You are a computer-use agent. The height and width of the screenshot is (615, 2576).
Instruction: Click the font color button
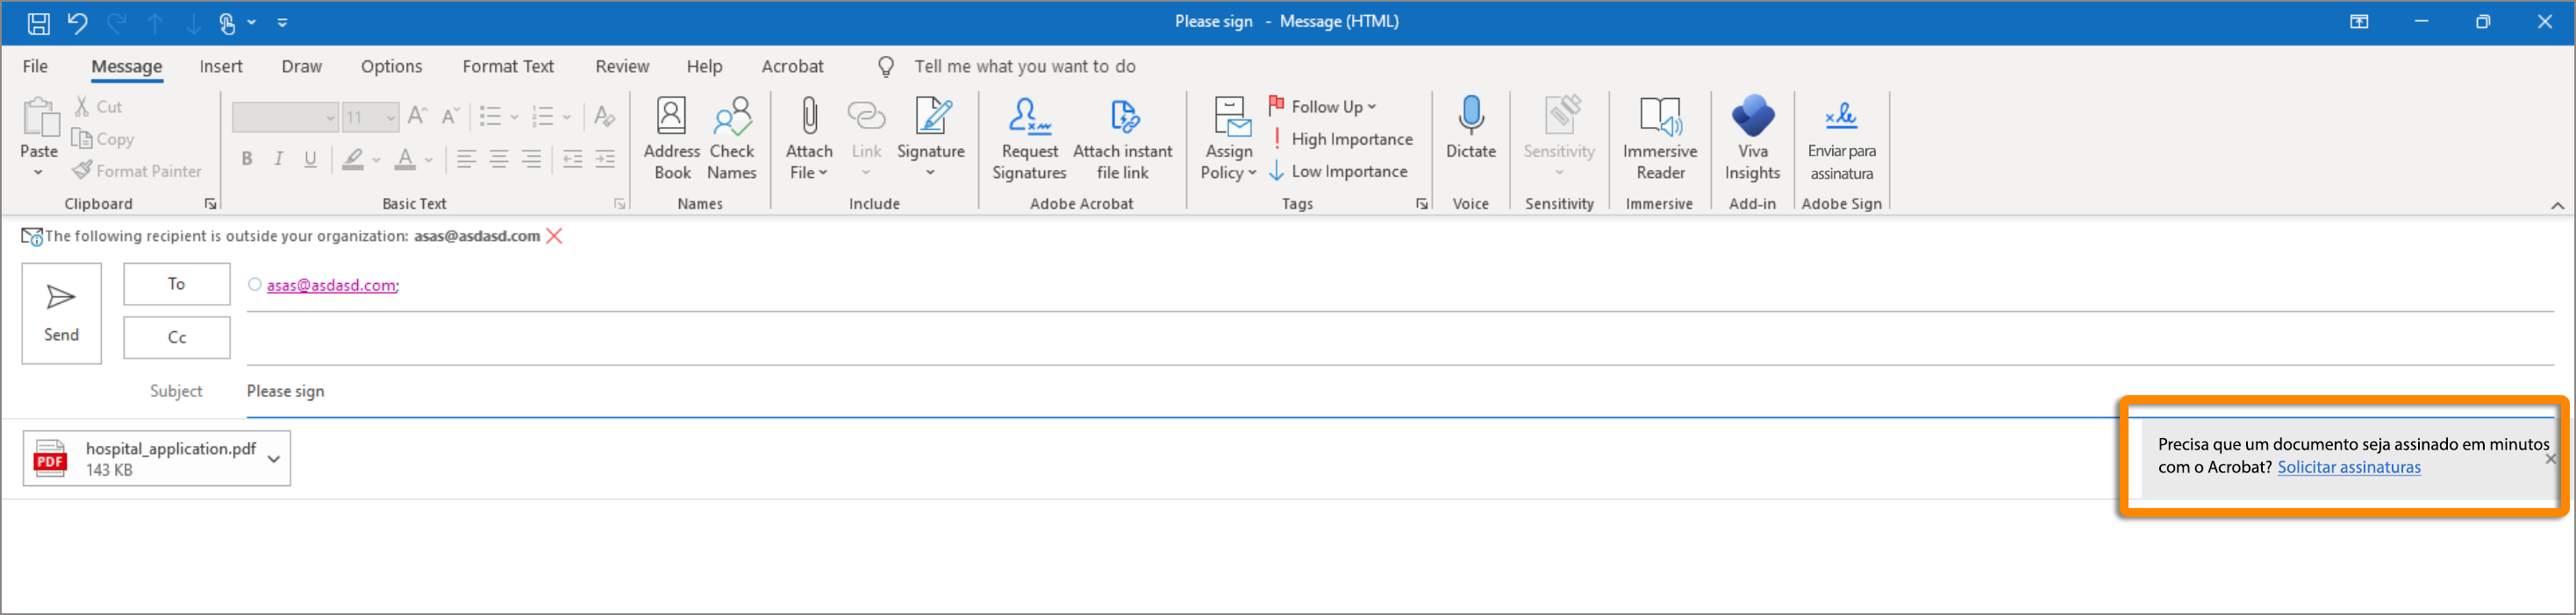pyautogui.click(x=404, y=159)
